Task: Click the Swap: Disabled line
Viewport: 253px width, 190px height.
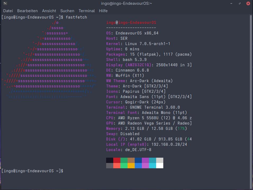Action: point(123,134)
